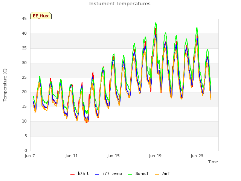Toggle the li75_t series in legend
Viewport: 241px width, 181px height.
pos(79,173)
